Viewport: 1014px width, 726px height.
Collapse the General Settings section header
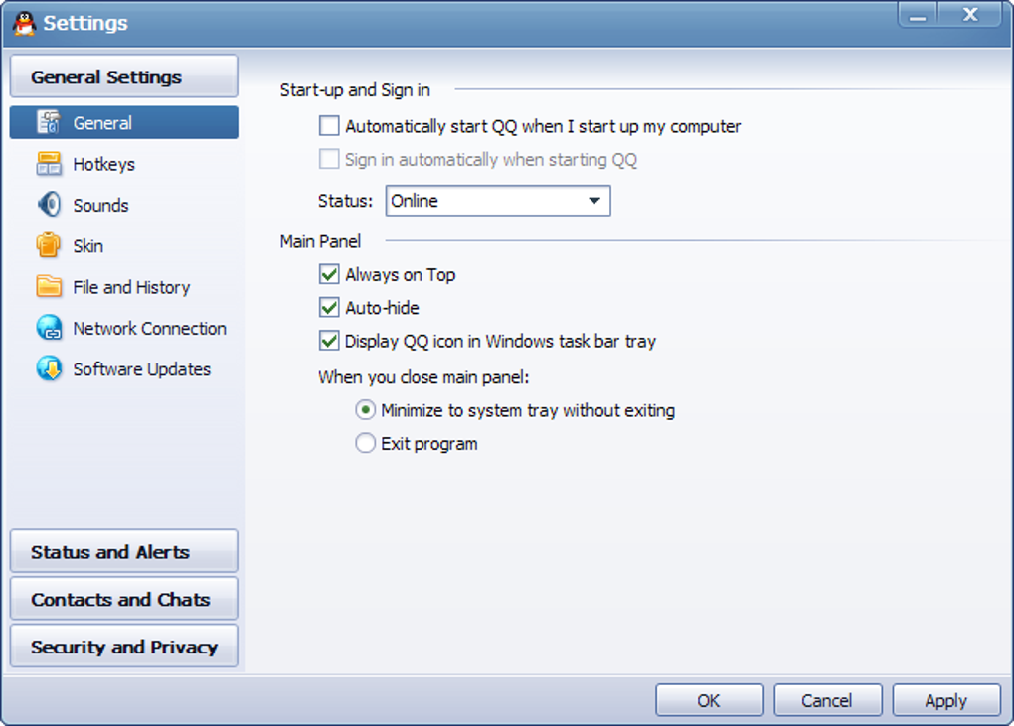[123, 77]
